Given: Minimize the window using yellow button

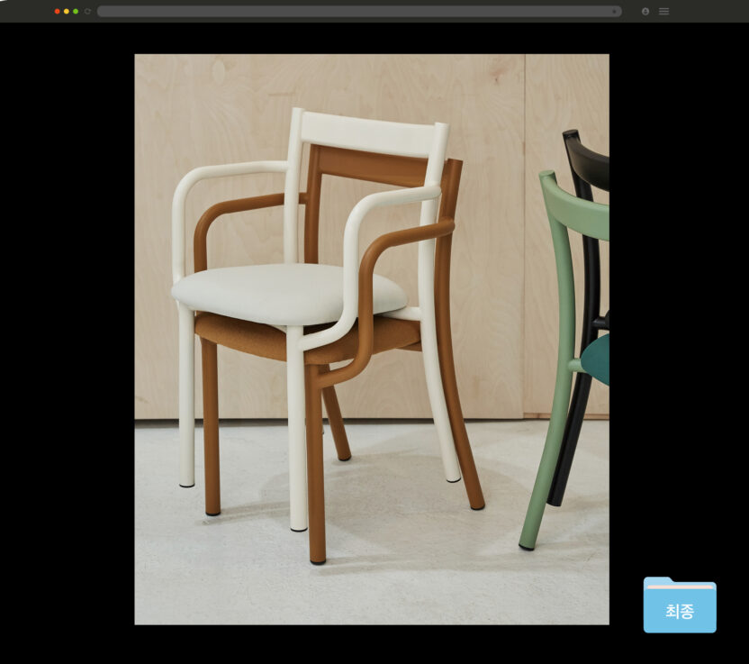Looking at the screenshot, I should click(67, 12).
